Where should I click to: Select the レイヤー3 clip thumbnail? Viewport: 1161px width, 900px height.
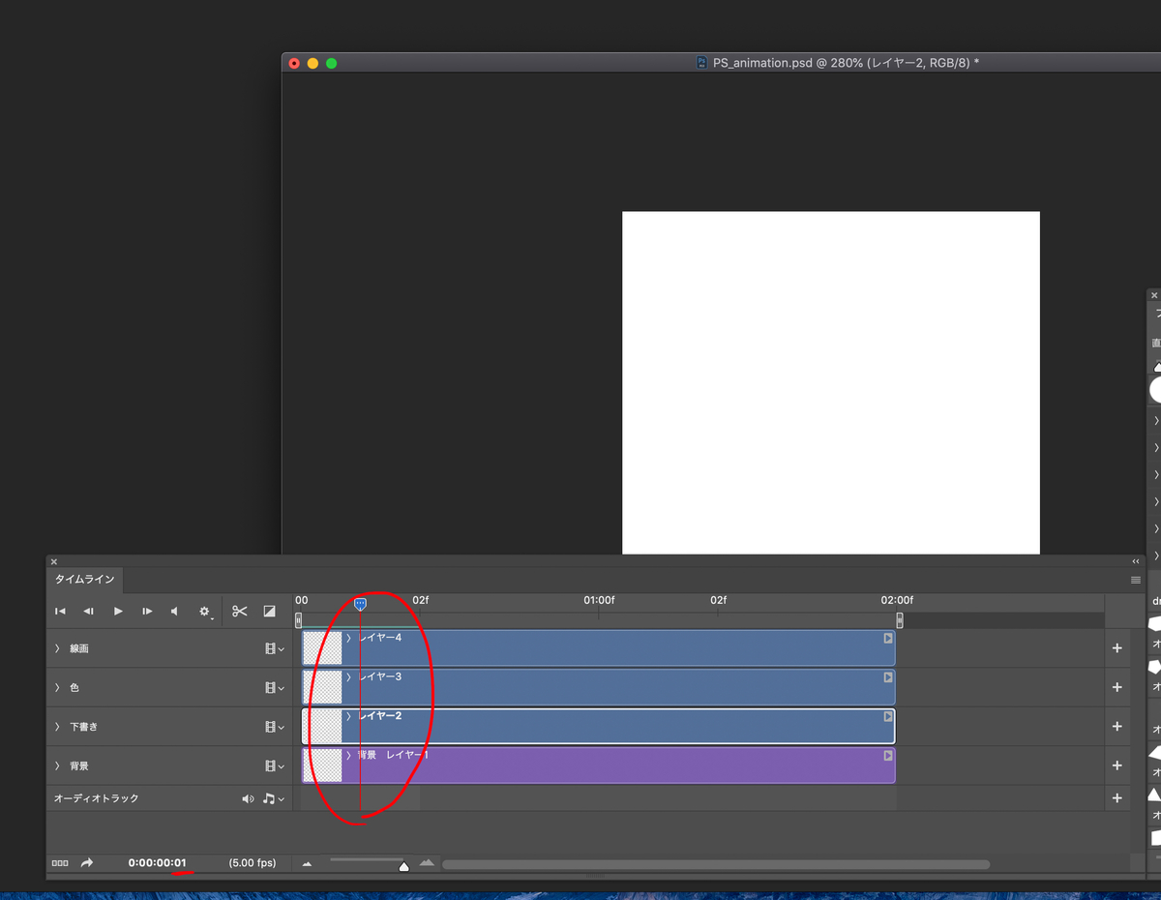(x=322, y=687)
